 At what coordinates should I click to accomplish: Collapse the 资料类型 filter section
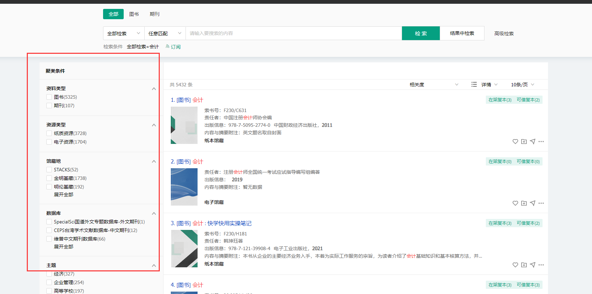154,89
